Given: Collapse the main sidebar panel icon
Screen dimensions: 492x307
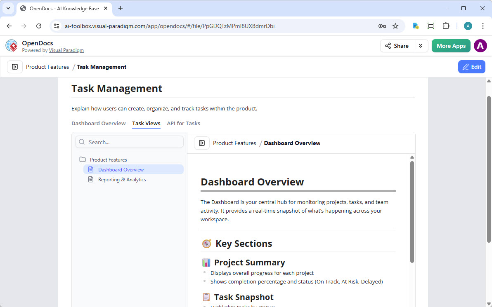Looking at the screenshot, I should point(15,67).
